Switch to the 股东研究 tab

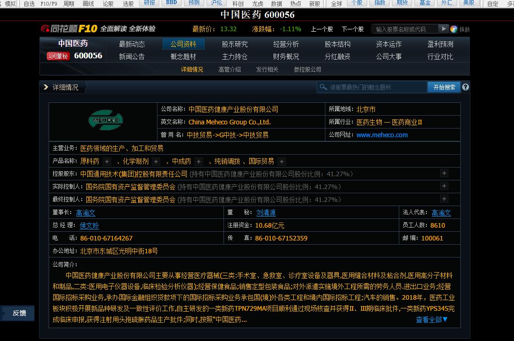tap(235, 44)
